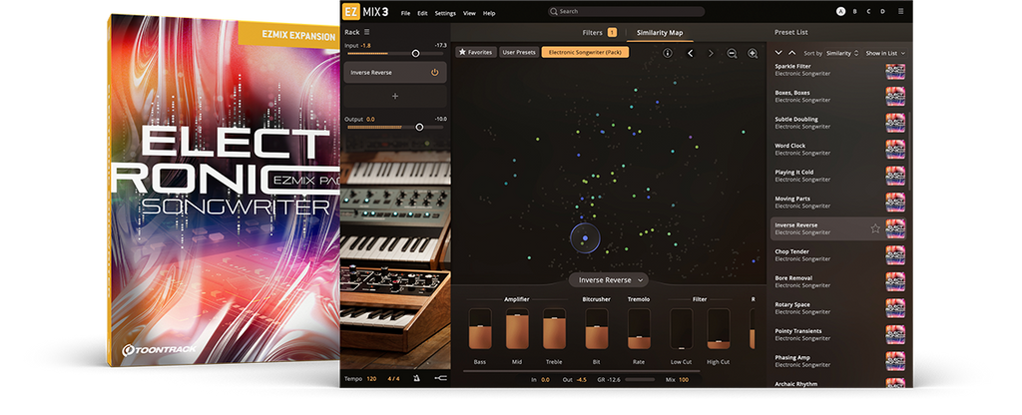Expand the Inverse Reverse preset dropdown
Screen dimensions: 1022x415
click(609, 280)
